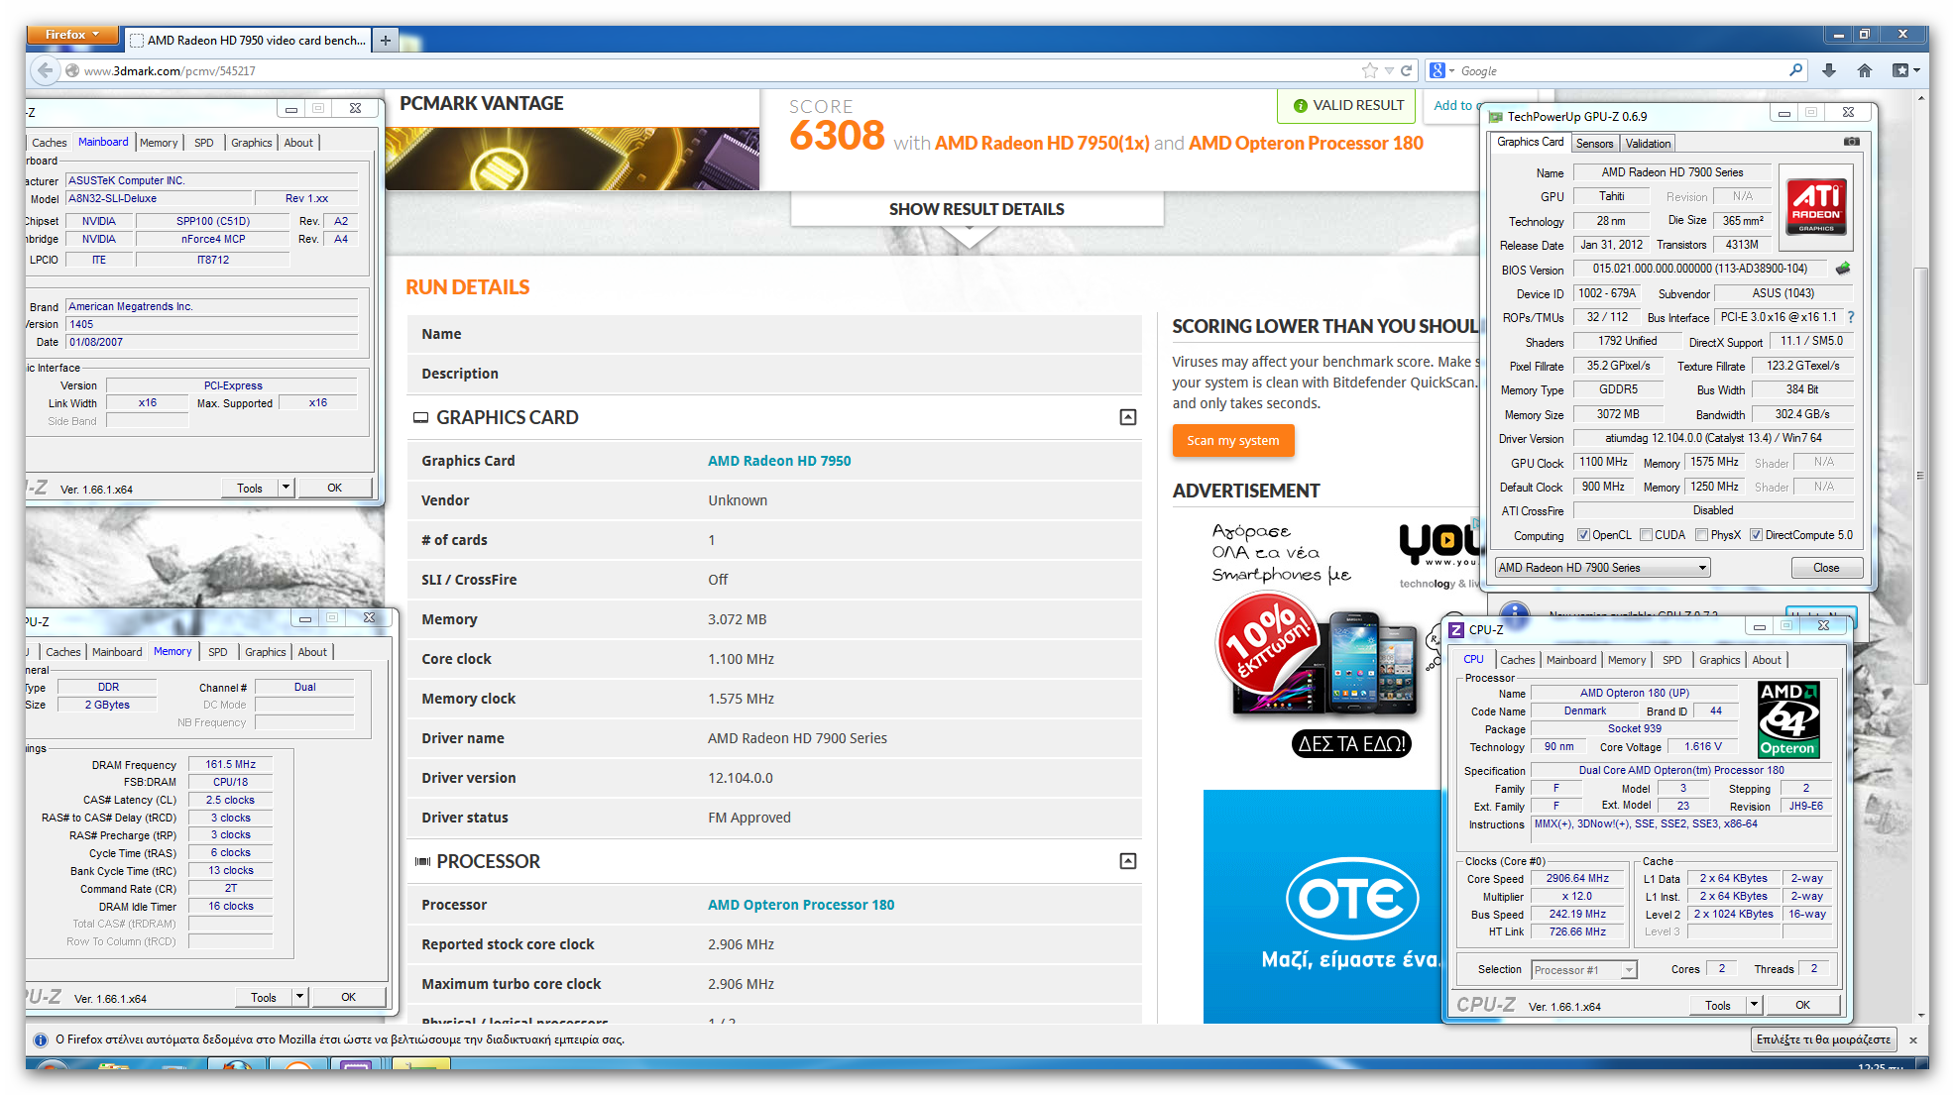The image size is (1955, 1095).
Task: Open the AMD Radeon HD 7900 Series dropdown
Action: pyautogui.click(x=1602, y=568)
